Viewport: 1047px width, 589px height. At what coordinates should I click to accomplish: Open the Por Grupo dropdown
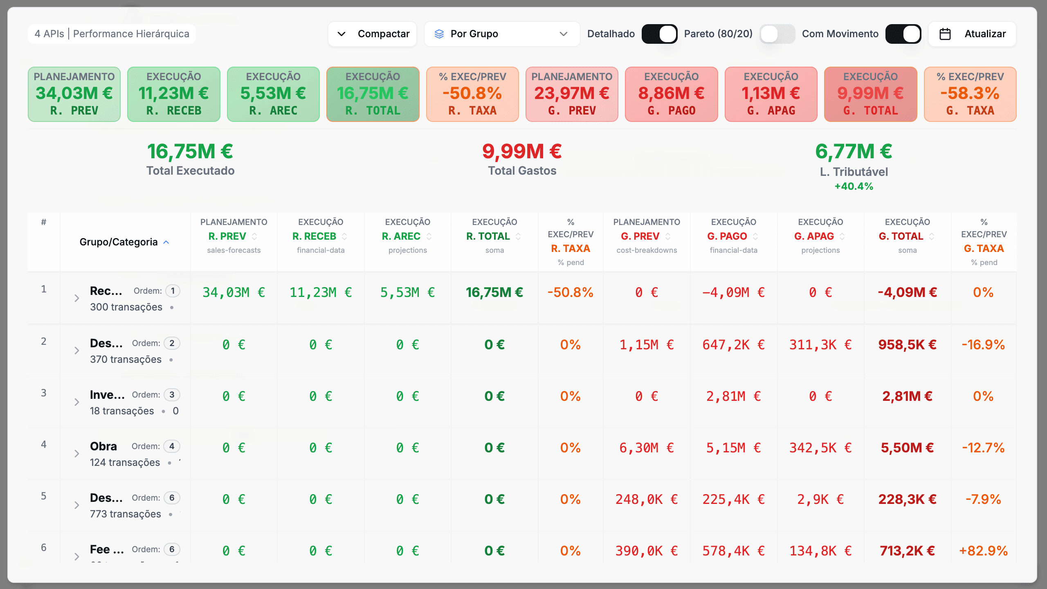[502, 34]
